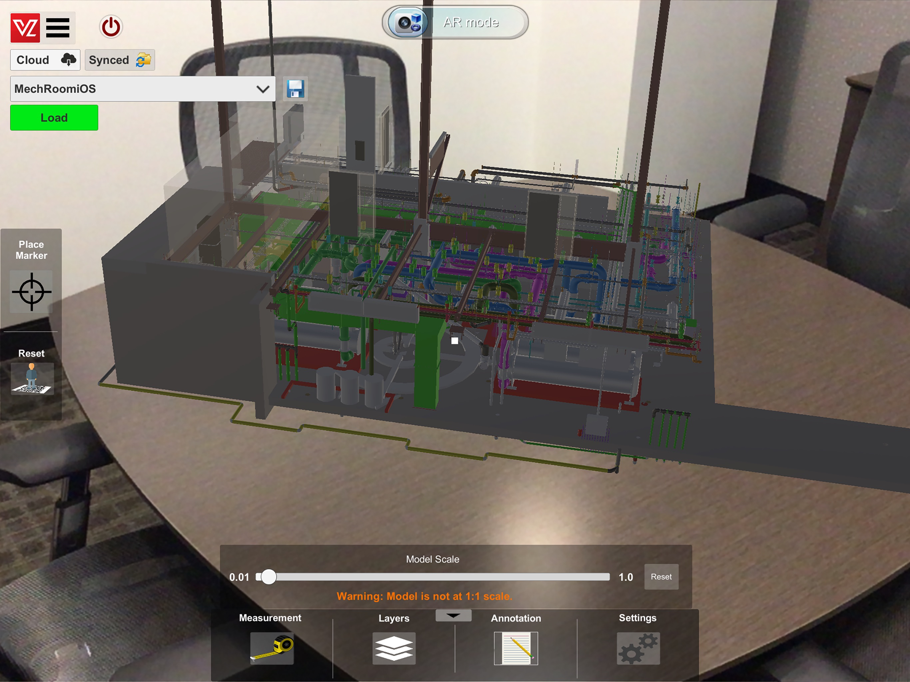Image resolution: width=910 pixels, height=682 pixels.
Task: Open the hamburger menu
Action: click(x=58, y=28)
